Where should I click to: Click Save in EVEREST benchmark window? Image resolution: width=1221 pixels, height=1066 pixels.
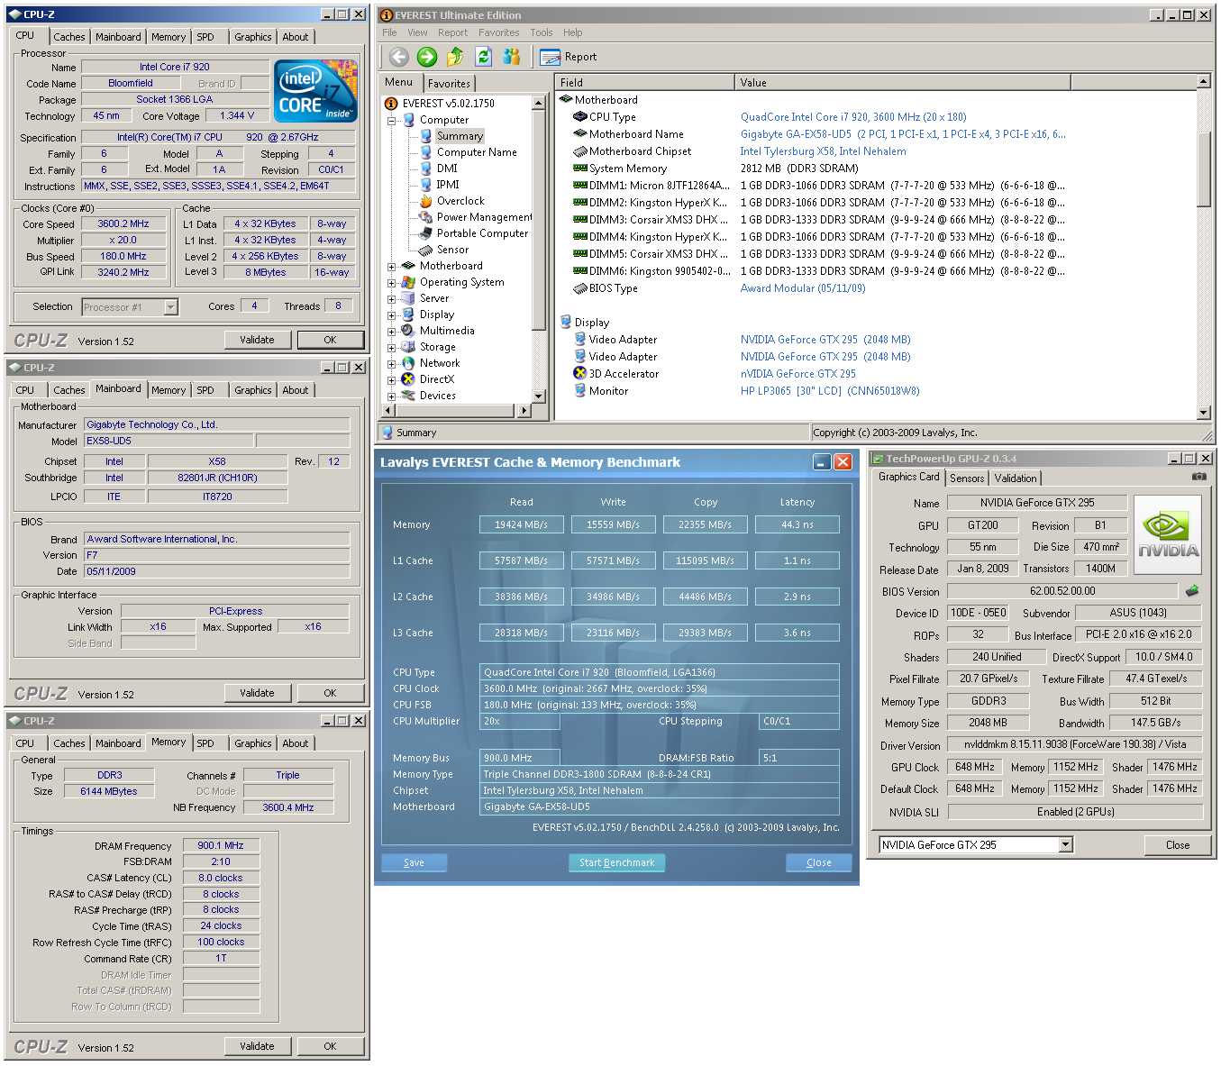(414, 862)
